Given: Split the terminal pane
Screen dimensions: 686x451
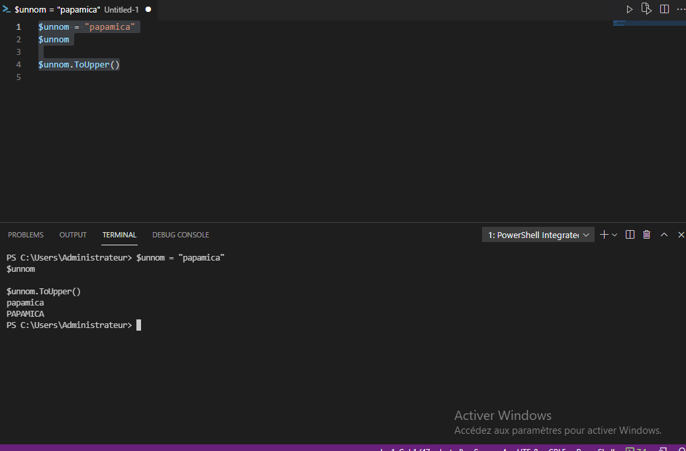Looking at the screenshot, I should [x=630, y=234].
